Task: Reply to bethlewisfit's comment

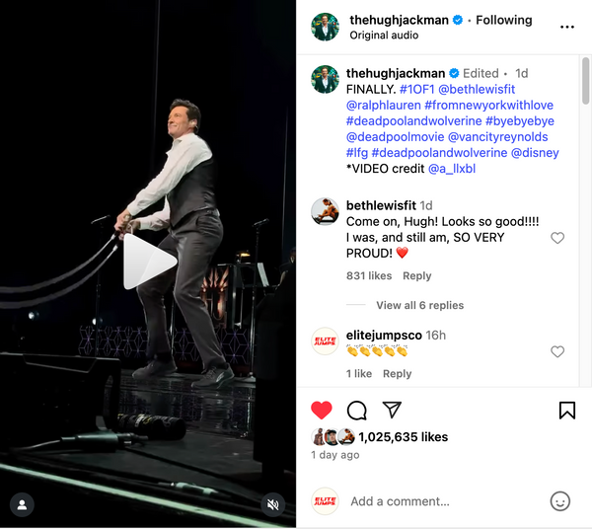Action: (417, 276)
